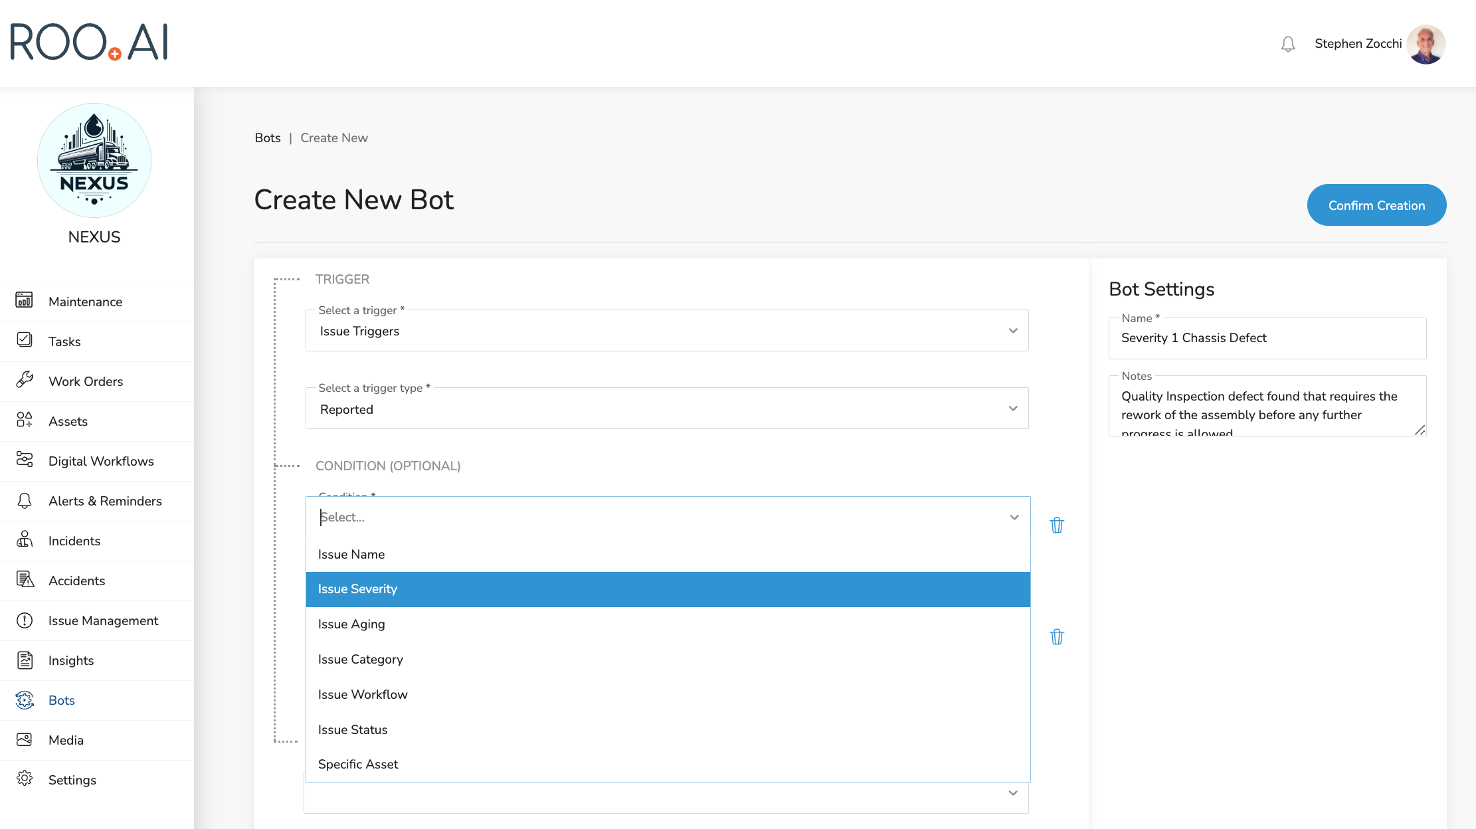
Task: Expand the Select a trigger dropdown
Action: pos(666,331)
